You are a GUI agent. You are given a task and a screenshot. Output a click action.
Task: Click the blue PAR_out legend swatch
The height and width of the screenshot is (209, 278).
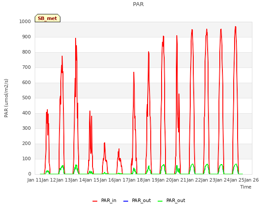pyautogui.click(x=126, y=201)
